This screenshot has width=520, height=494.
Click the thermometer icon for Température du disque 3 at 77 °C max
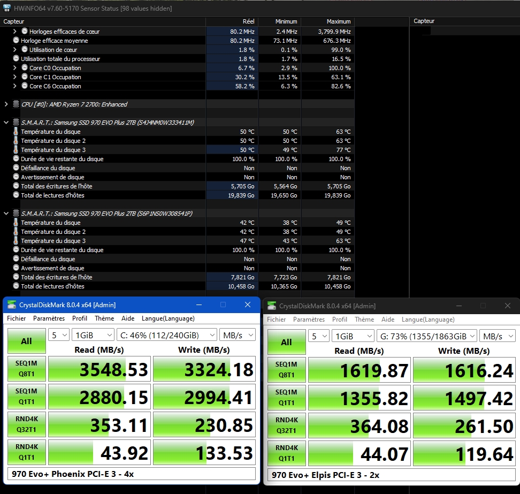click(16, 150)
